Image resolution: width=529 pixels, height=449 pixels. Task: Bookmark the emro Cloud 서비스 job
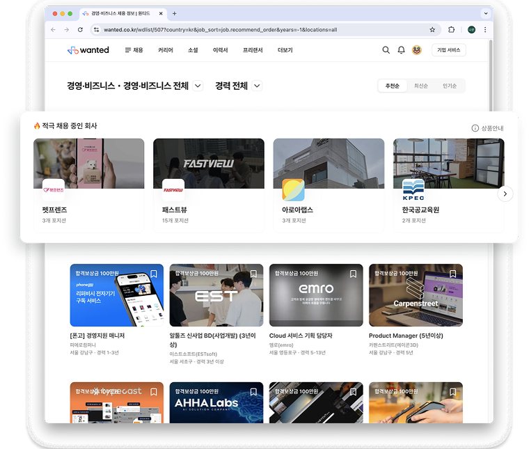353,274
